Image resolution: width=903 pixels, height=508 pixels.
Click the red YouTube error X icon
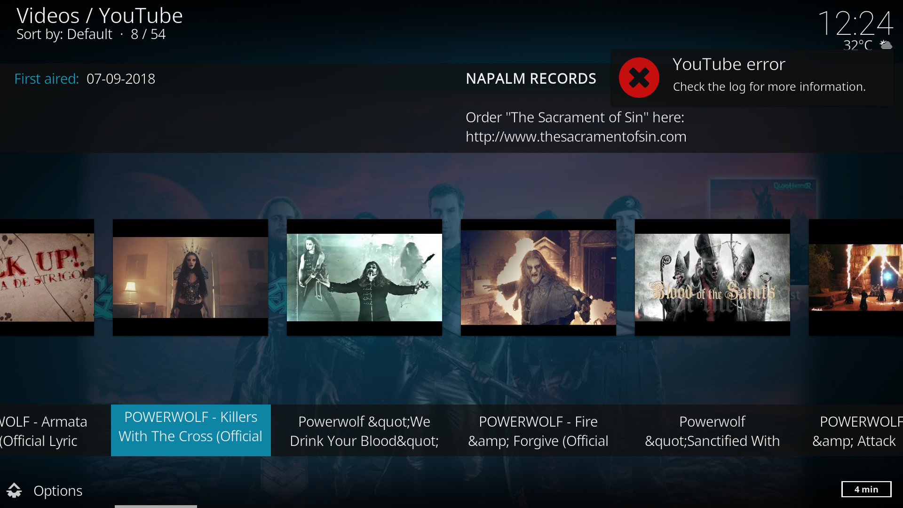(x=639, y=78)
